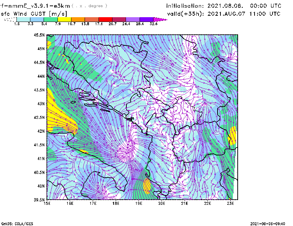Click the orange legend color segment
The image size is (293, 226).
pos(78,19)
